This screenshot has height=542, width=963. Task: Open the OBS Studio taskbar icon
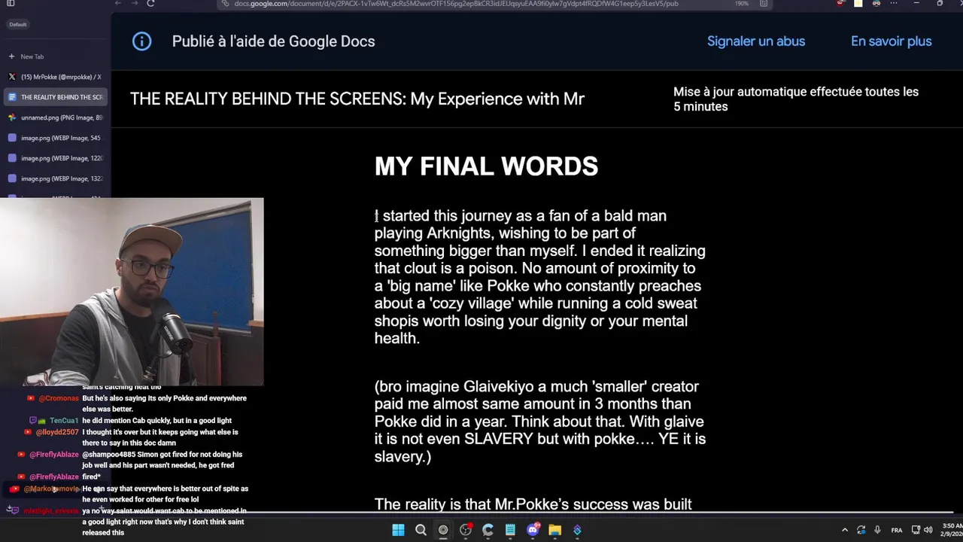coord(443,530)
